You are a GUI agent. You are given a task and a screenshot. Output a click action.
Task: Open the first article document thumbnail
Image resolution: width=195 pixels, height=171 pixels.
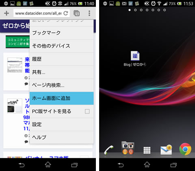[15, 65]
